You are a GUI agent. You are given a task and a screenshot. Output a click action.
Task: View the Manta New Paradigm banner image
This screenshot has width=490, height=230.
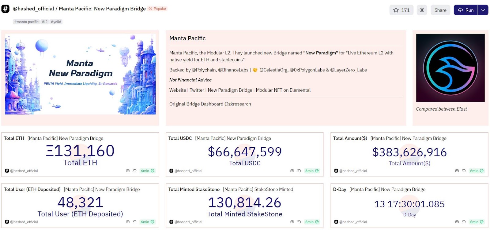pos(80,74)
